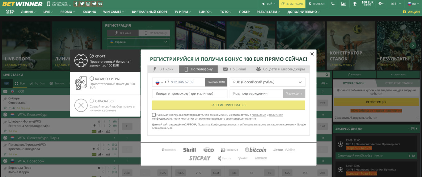Open the Покер menu item
Image resolution: width=422 pixels, height=177 pixels.
click(244, 12)
